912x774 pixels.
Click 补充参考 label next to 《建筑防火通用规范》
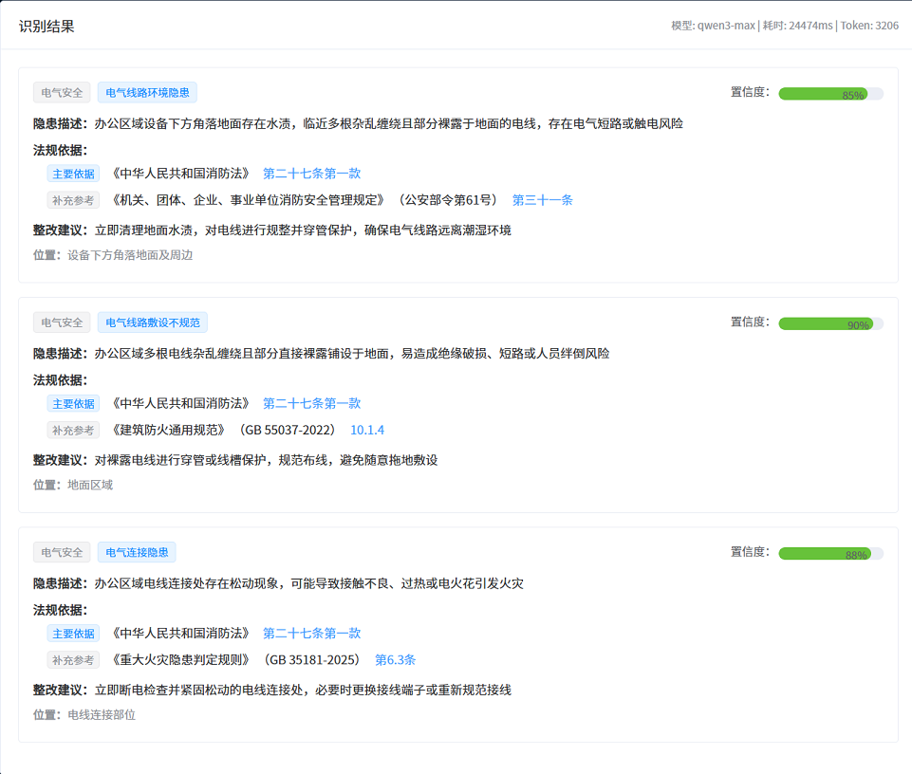pos(73,430)
